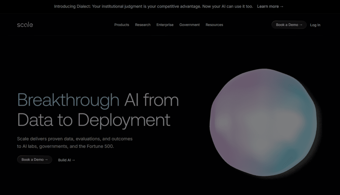Click Book a Demo below the hero text
Image resolution: width=340 pixels, height=195 pixels.
pyautogui.click(x=35, y=160)
